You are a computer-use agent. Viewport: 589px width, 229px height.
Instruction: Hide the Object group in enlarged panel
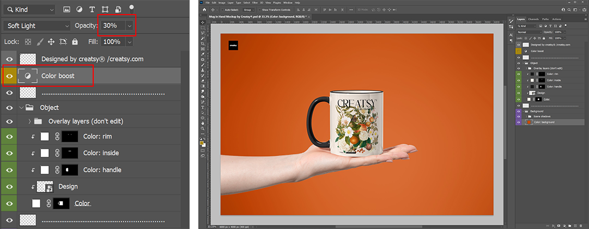pos(9,108)
